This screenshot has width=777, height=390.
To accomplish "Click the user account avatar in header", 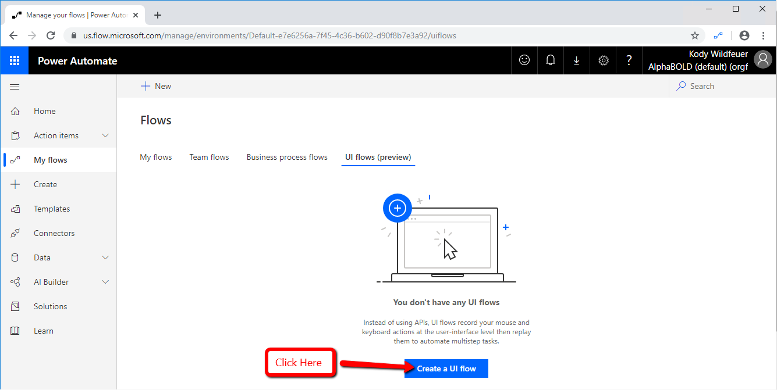I will [x=762, y=59].
